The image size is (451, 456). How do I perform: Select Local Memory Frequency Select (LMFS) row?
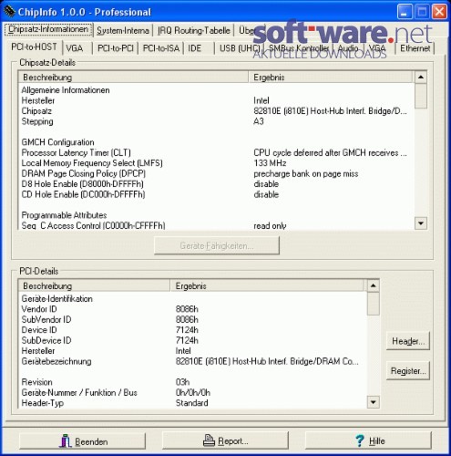(x=216, y=163)
